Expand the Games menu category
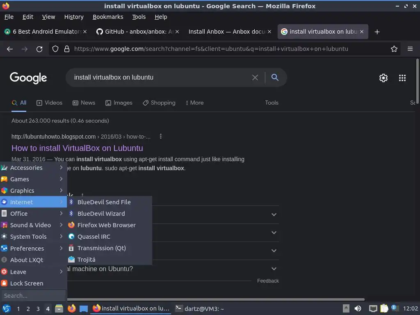Screen dimensions: 420x315 pyautogui.click(x=33, y=179)
